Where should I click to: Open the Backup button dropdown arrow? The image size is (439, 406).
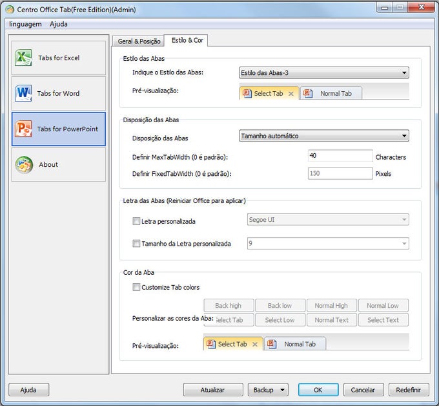tap(282, 390)
